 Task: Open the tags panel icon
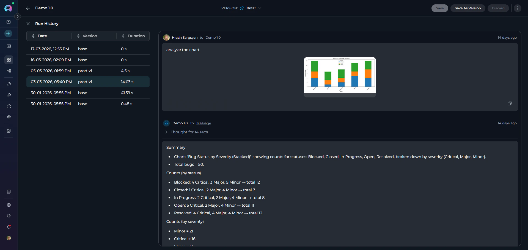click(9, 117)
